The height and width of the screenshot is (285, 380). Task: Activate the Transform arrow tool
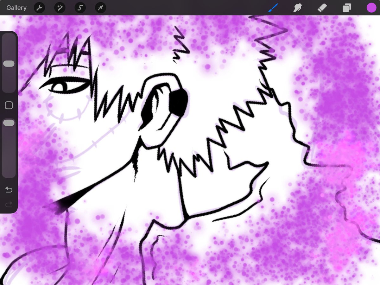pos(100,8)
